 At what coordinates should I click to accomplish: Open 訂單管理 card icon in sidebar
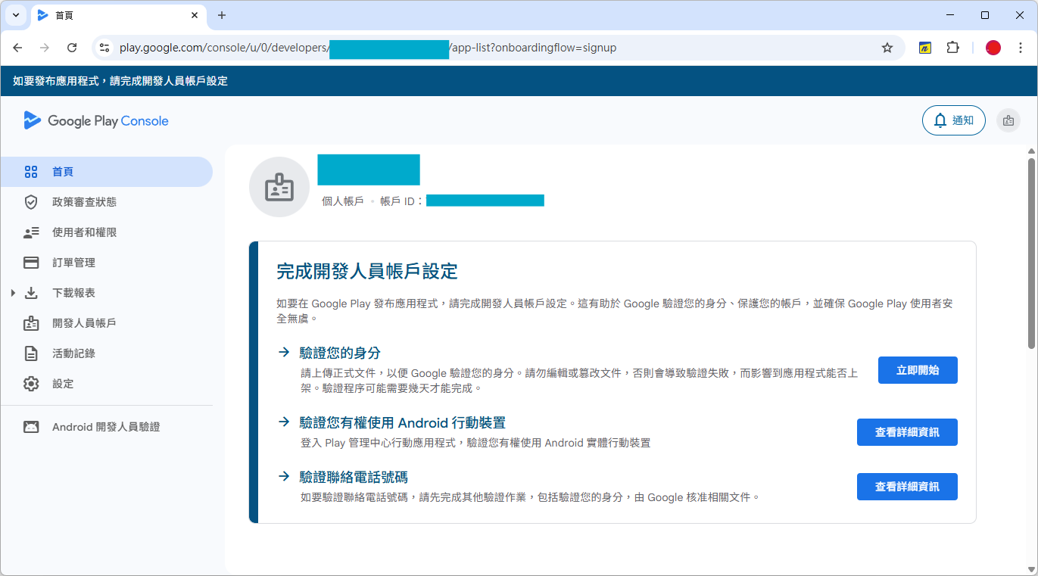31,263
